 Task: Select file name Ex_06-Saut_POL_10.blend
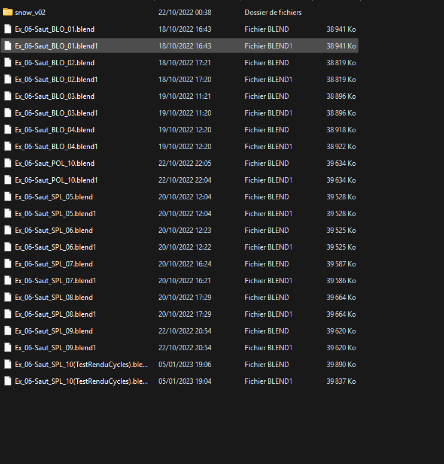click(x=54, y=163)
